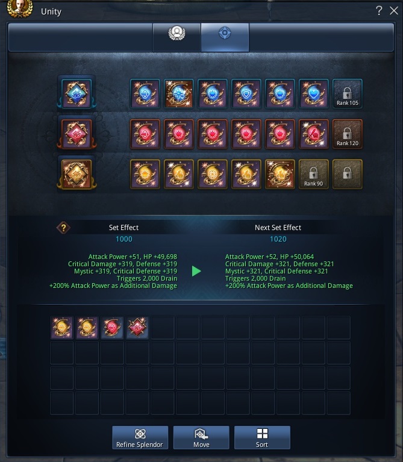Select first gold splendor in inventory

61,327
